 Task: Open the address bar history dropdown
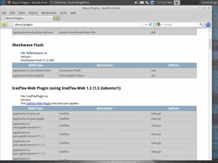(x=146, y=25)
